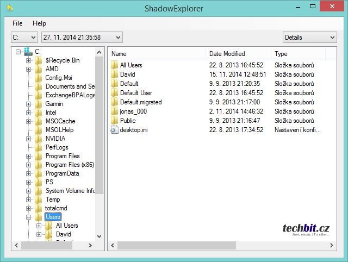The height and width of the screenshot is (262, 348).
Task: Expand the System Volume Information node
Action: tap(28, 191)
